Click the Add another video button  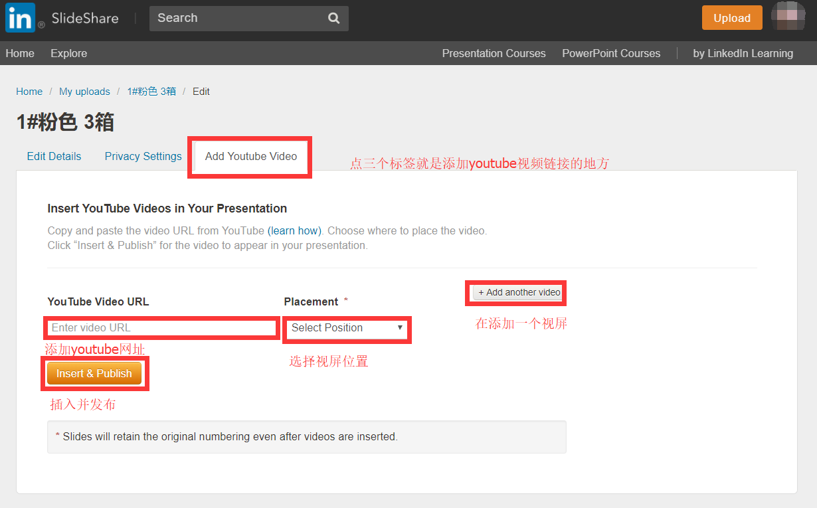pos(519,293)
